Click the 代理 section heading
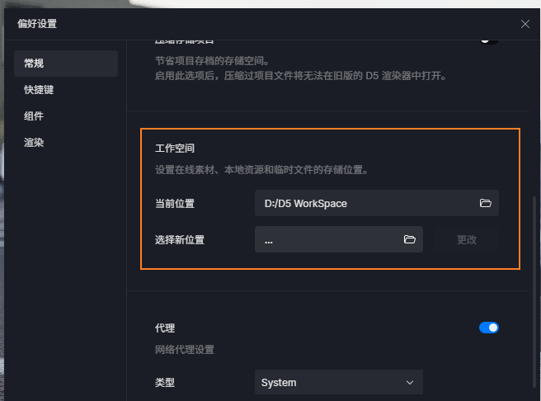Screen dimensions: 541x401 pyautogui.click(x=165, y=328)
